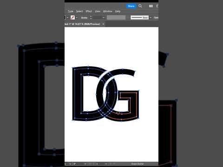This screenshot has width=223, height=167.
Task: Click the document tab title
Action: tap(82, 24)
